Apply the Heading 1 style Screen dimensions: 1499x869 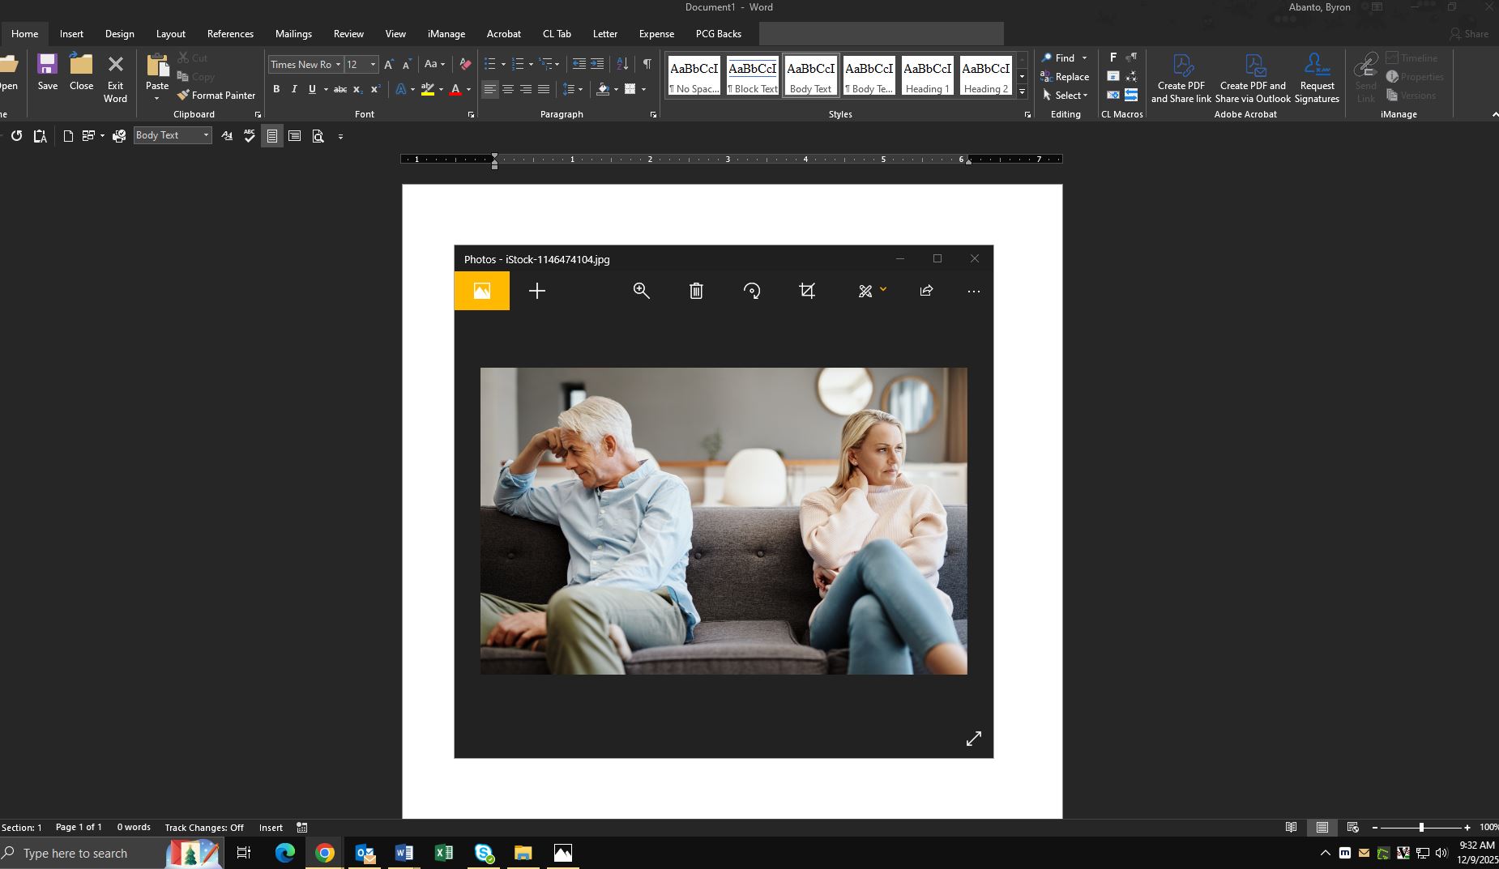click(x=927, y=76)
